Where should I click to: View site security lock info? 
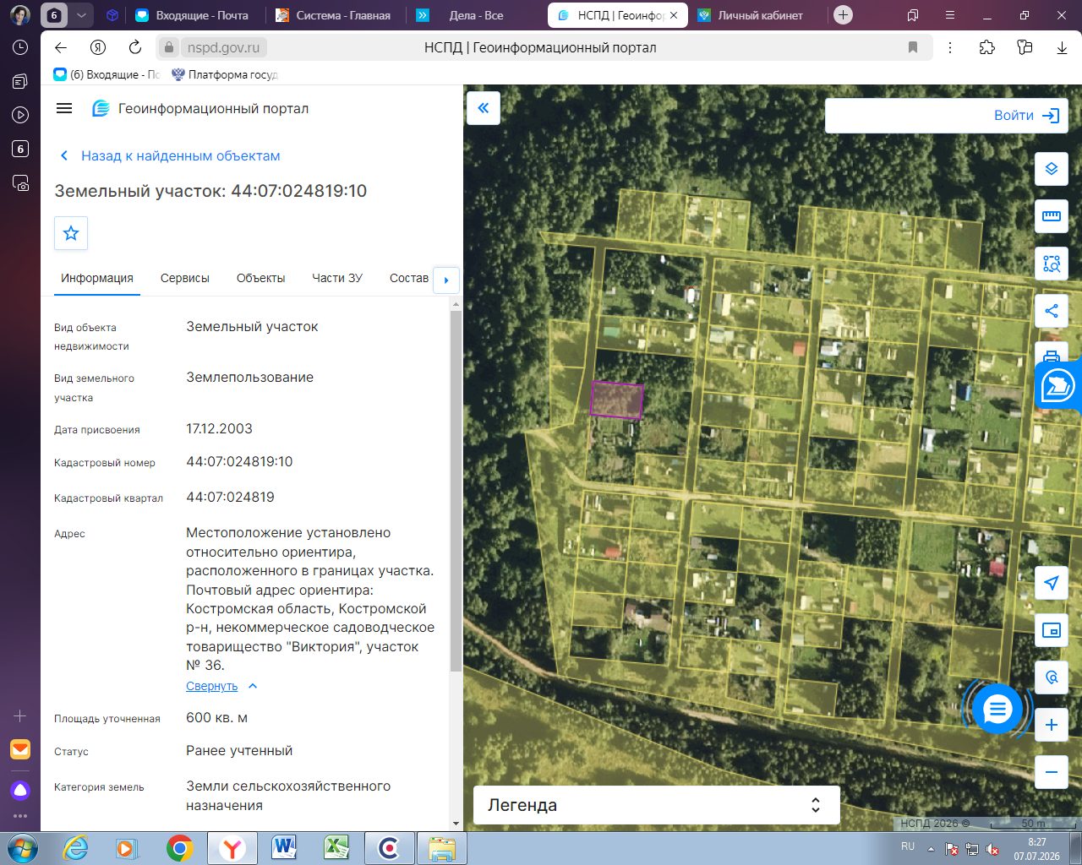tap(169, 47)
